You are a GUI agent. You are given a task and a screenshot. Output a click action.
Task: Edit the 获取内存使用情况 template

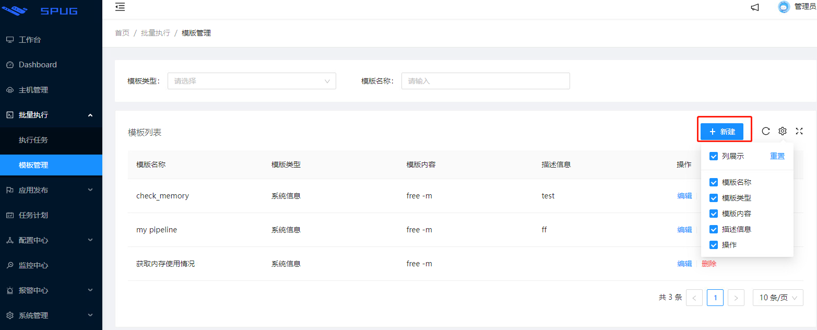(684, 264)
